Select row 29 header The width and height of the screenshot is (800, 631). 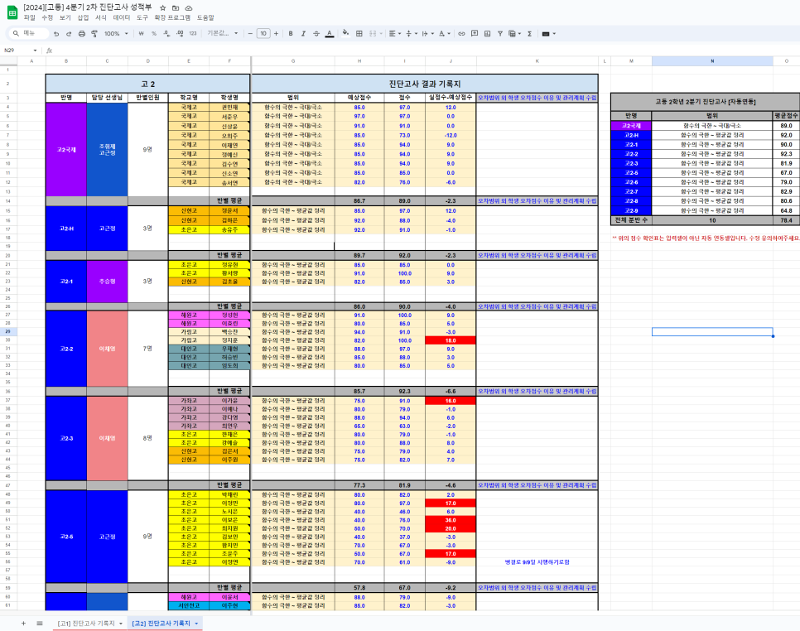(x=8, y=331)
